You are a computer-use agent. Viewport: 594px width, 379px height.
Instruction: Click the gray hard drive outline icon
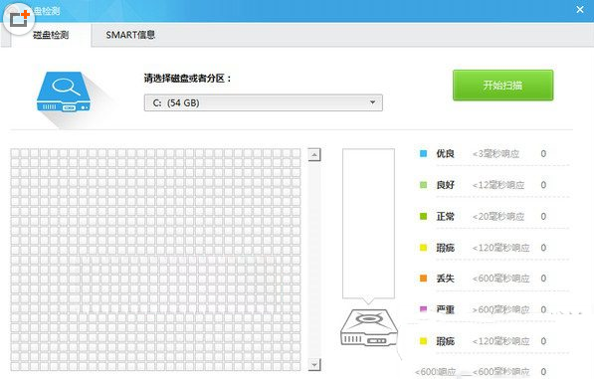(369, 327)
